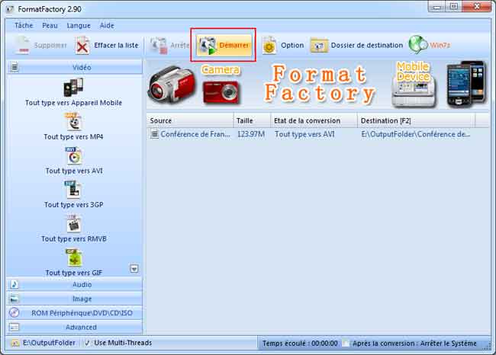Viewport: 496px width, 355px height.
Task: Select the Conférence de Fran... file row
Action: pos(191,134)
